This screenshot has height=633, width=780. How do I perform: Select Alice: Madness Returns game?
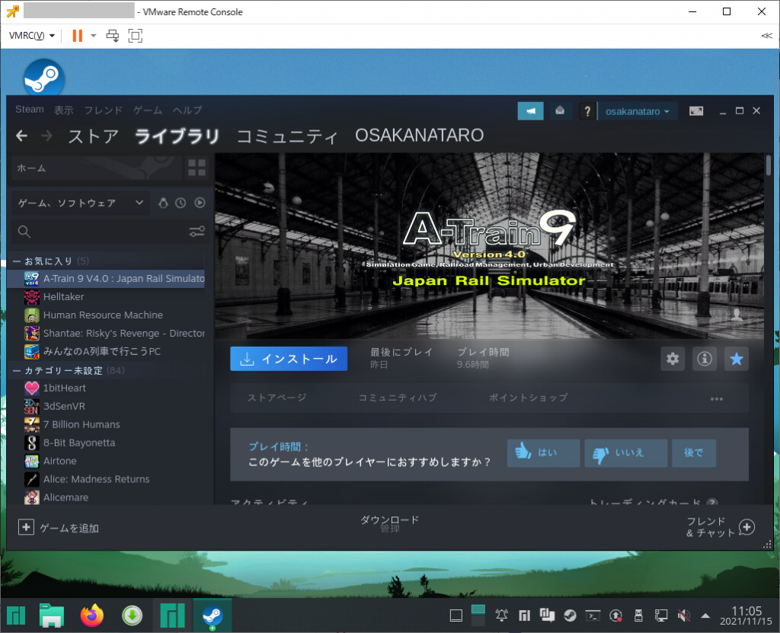(106, 479)
